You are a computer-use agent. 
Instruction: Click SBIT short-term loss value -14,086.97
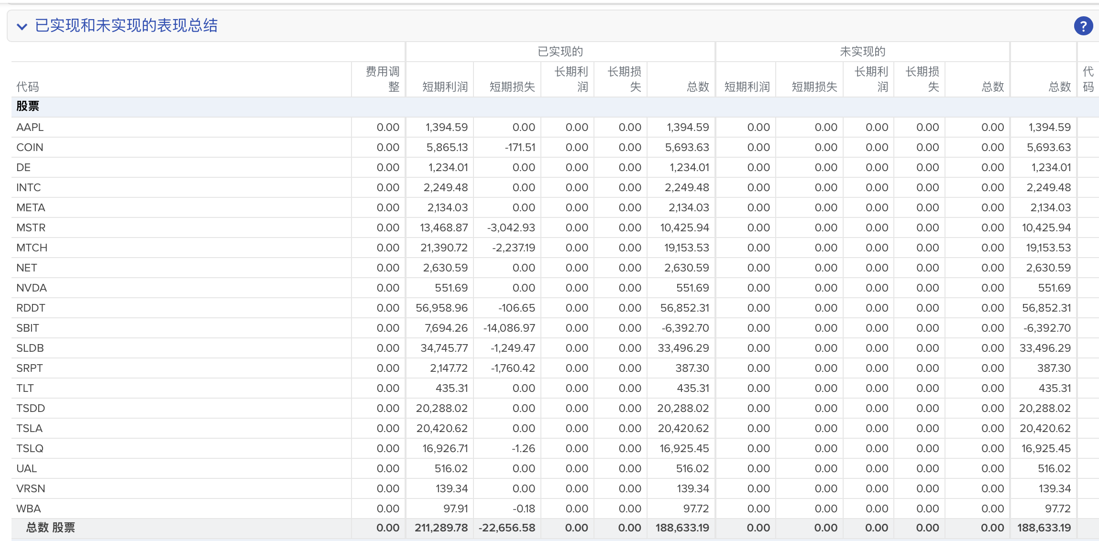point(509,328)
